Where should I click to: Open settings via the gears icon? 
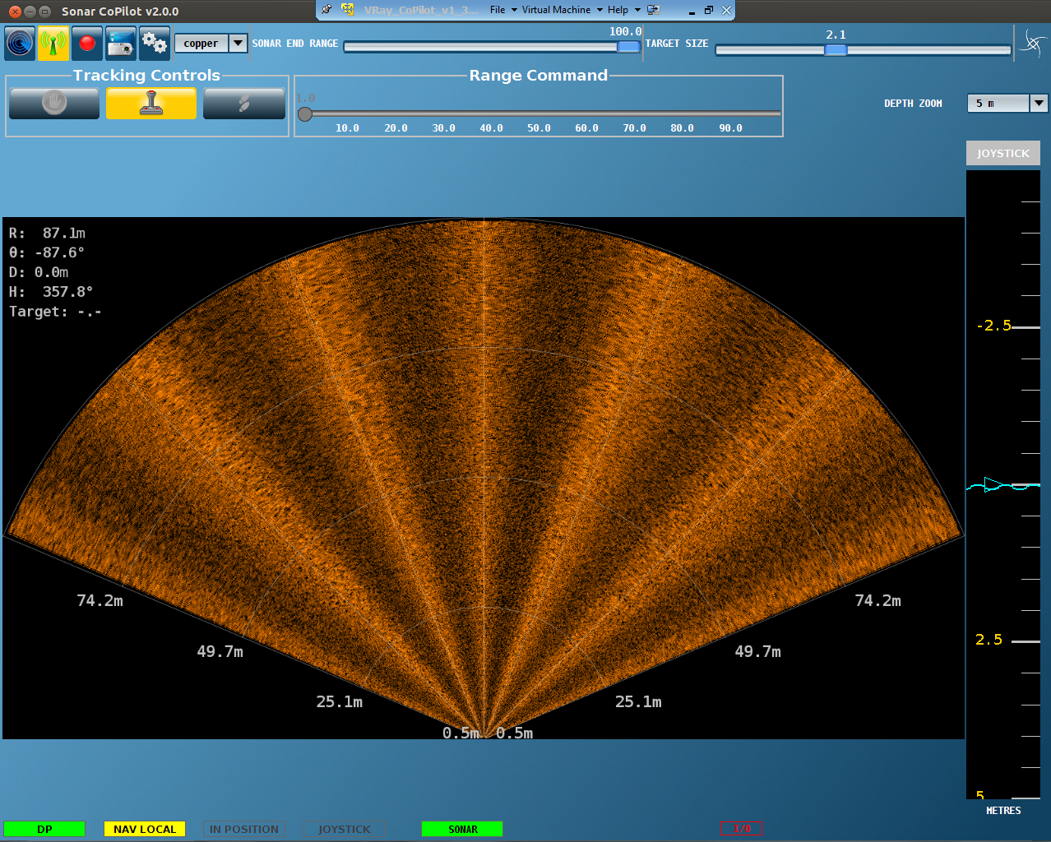point(154,43)
